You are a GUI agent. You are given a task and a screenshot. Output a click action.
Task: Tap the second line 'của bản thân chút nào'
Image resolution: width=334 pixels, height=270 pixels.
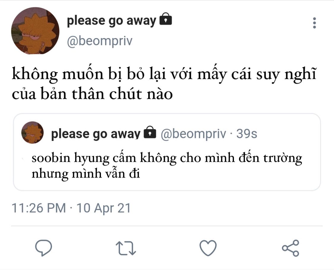[92, 94]
